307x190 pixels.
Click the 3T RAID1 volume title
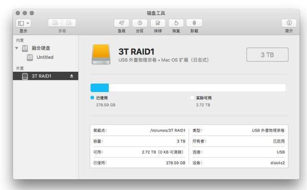pos(136,52)
